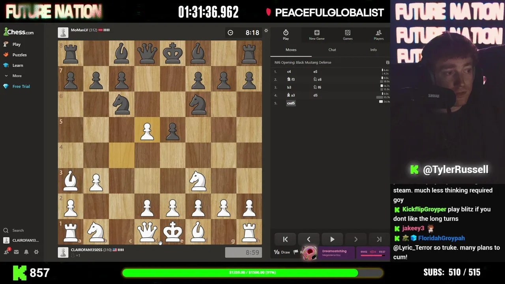505x284 pixels.
Task: Click white knight on b1
Action: 96,232
